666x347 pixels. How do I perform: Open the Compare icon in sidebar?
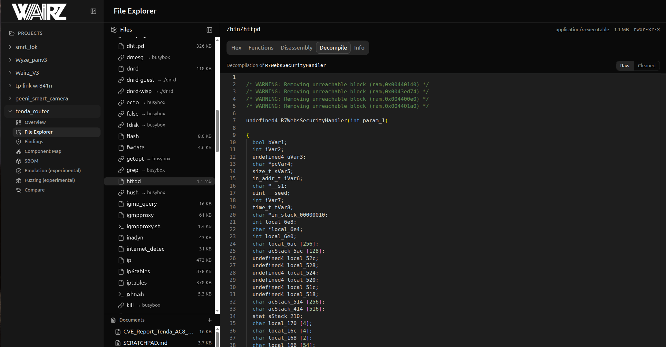pos(19,190)
